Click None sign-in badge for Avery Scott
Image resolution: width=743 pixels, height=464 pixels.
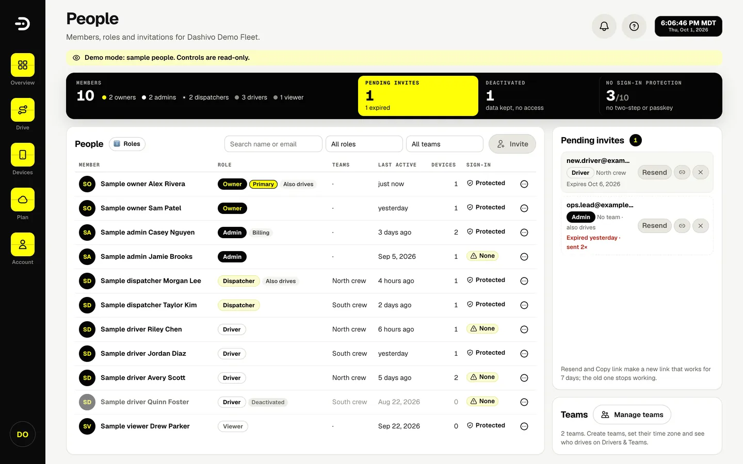tap(482, 377)
